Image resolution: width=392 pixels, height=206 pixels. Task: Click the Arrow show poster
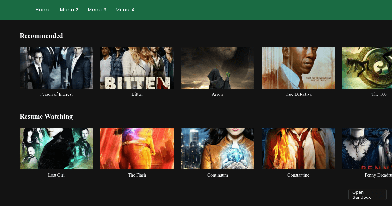tap(218, 68)
